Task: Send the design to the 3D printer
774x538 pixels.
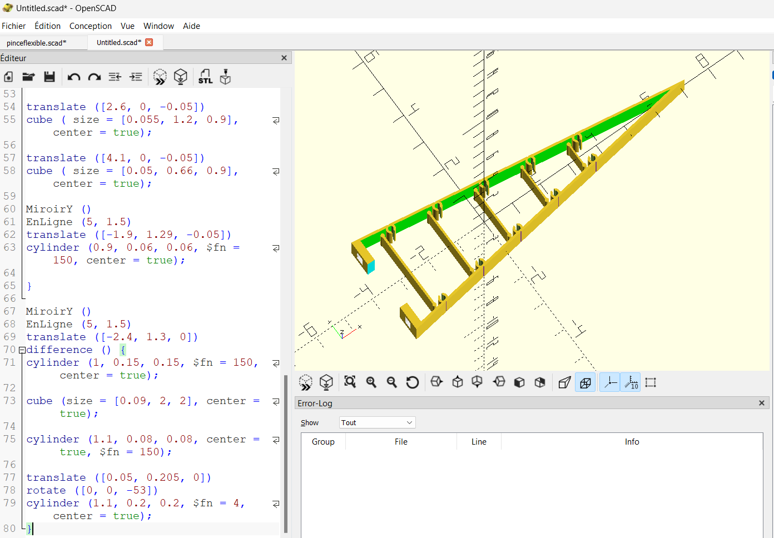Action: pyautogui.click(x=225, y=77)
